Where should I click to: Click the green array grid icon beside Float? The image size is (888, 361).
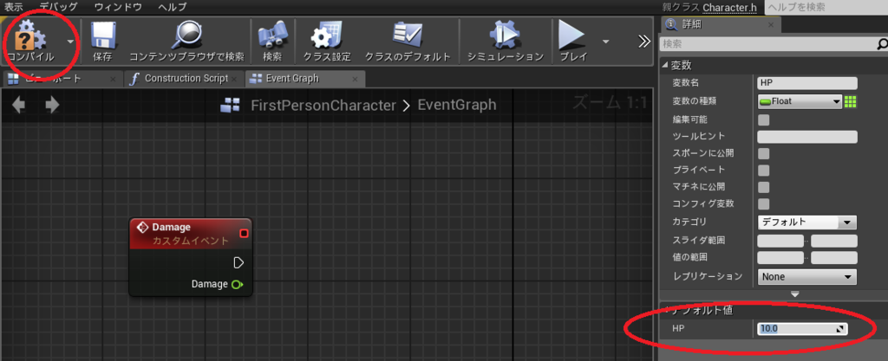pyautogui.click(x=850, y=101)
